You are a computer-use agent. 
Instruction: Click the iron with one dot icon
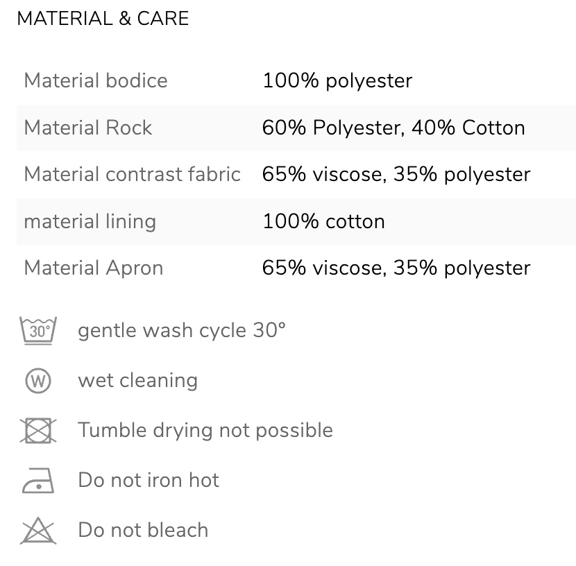(38, 481)
